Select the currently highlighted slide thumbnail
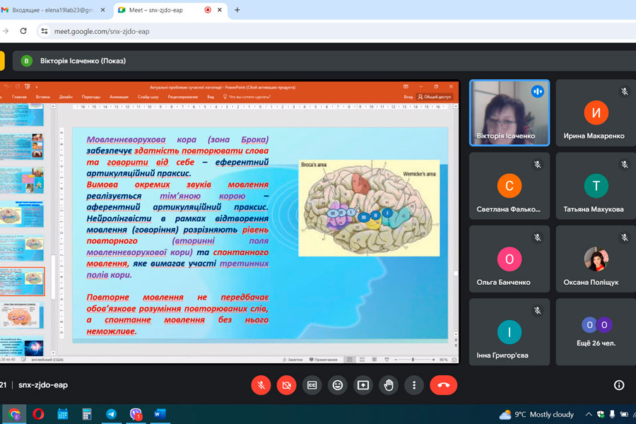Screen dimensions: 636x424 click(x=23, y=281)
